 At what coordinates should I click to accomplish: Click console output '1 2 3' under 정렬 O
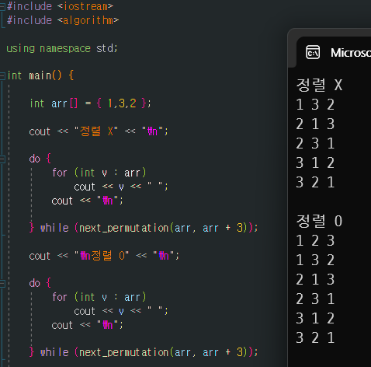(315, 240)
